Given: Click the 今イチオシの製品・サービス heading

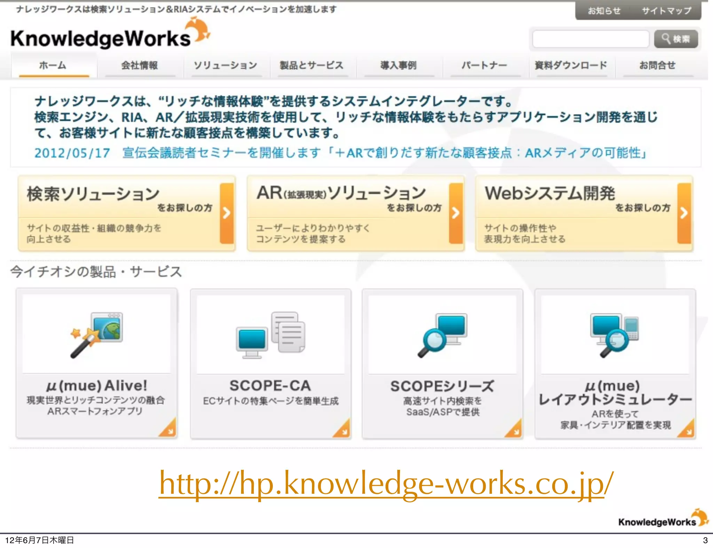Looking at the screenshot, I should pos(96,272).
